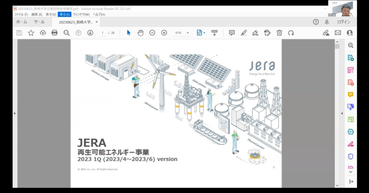
Task: Open the find text magnifier
Action: (67, 33)
